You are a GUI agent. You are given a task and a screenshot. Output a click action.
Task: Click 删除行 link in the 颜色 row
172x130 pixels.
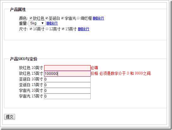coord(98,18)
